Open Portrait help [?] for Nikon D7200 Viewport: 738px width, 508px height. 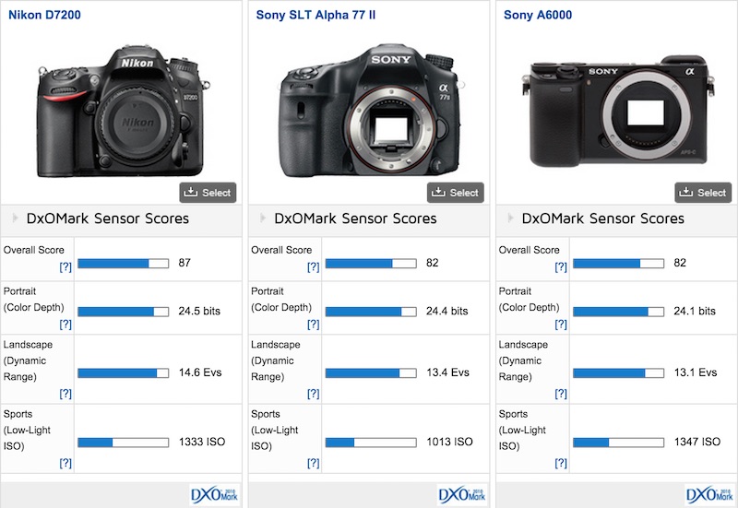coord(65,325)
